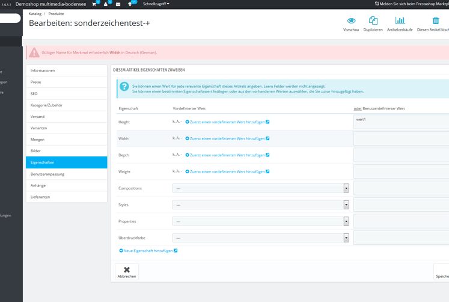Open the SEO tab
449x302 pixels.
[67, 94]
